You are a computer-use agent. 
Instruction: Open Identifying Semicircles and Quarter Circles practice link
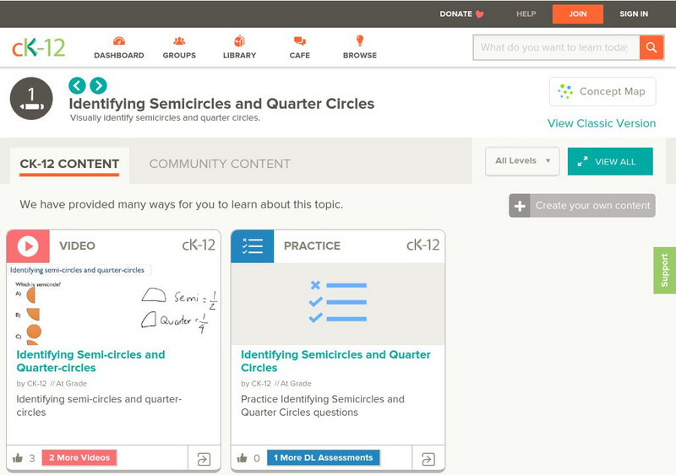click(x=335, y=361)
